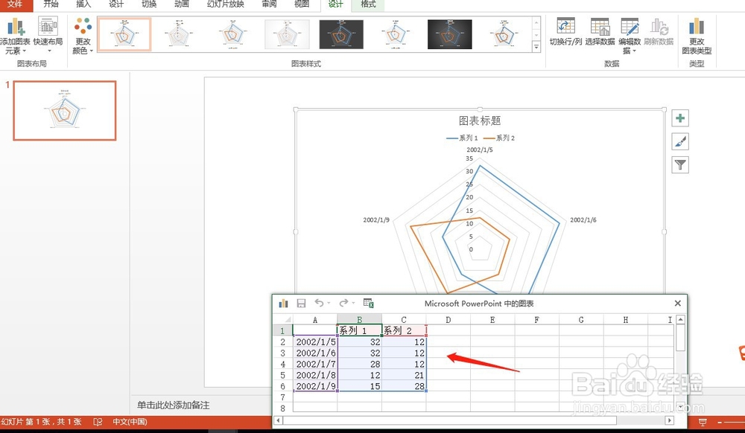Click Chart Styles brush button beside chart
The width and height of the screenshot is (745, 433).
(680, 141)
